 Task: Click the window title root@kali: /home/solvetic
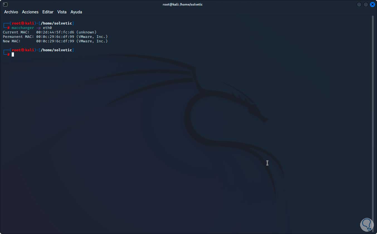(x=183, y=4)
